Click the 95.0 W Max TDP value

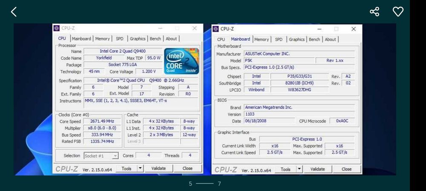[x=154, y=58]
